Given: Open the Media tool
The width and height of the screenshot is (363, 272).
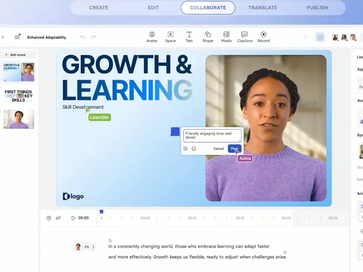Looking at the screenshot, I should click(x=226, y=37).
